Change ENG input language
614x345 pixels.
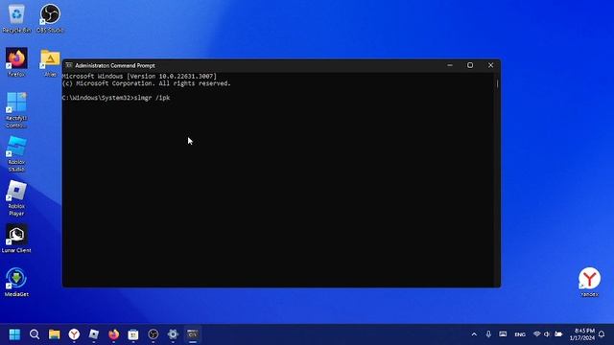(x=520, y=334)
